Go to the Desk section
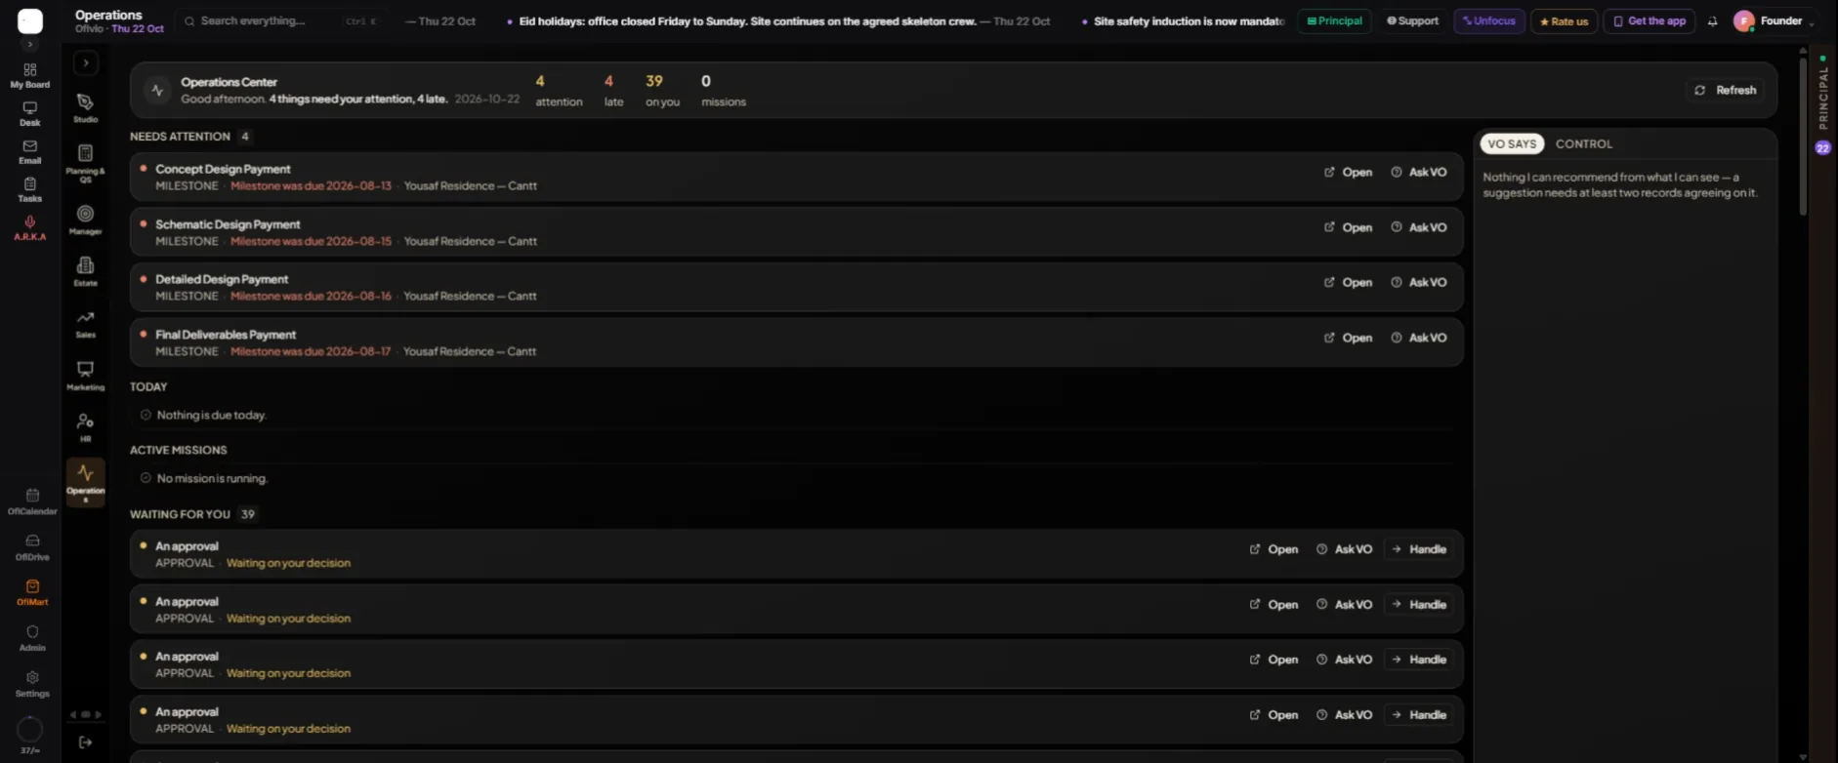This screenshot has width=1838, height=763. 30,114
